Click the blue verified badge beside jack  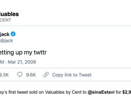pyautogui.click(x=13, y=34)
